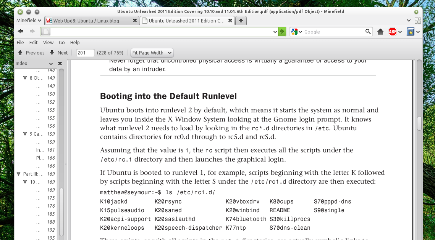Open the Go menu
Screen dimensions: 435x240
point(61,42)
